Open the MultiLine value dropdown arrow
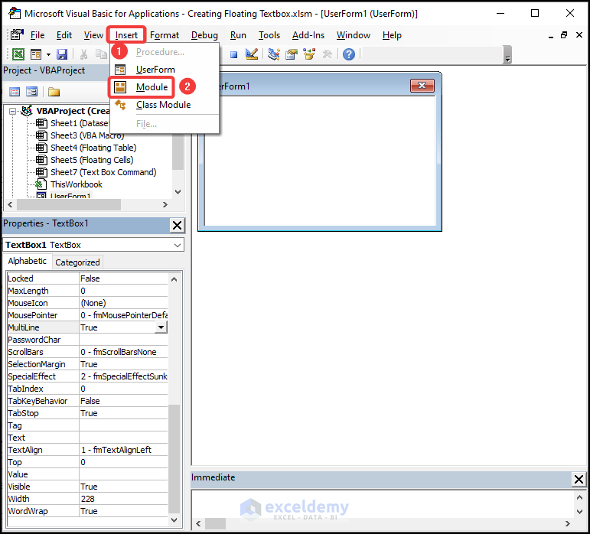 [161, 327]
